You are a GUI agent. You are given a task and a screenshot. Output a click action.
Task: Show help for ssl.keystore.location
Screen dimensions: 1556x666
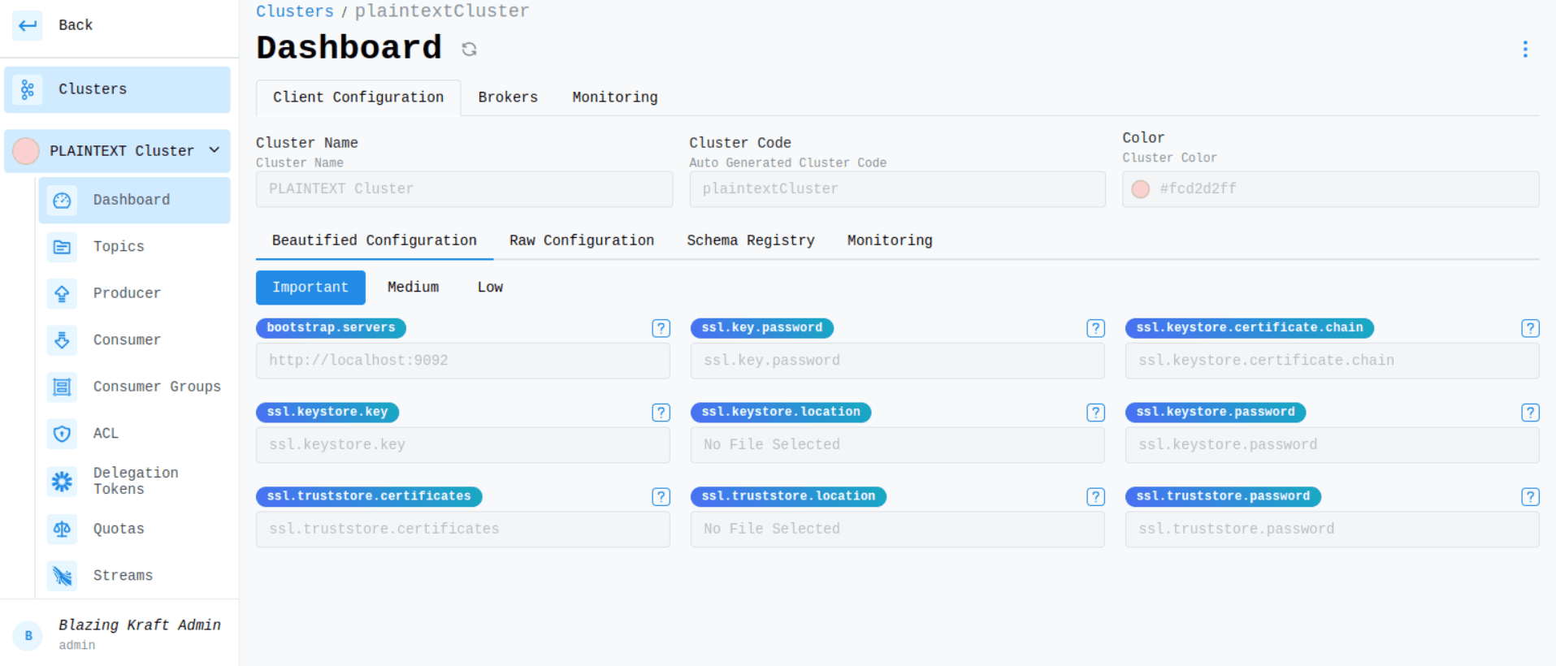[1096, 413]
